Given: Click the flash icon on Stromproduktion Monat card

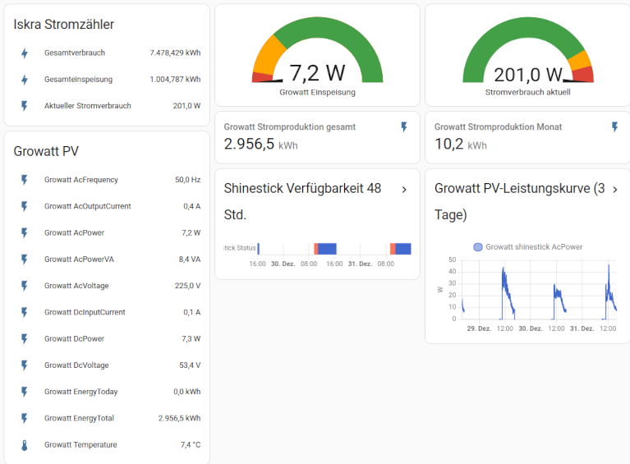Looking at the screenshot, I should (x=614, y=127).
